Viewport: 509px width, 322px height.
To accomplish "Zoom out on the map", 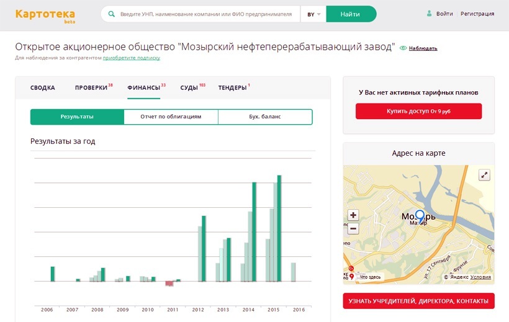I will click(353, 228).
